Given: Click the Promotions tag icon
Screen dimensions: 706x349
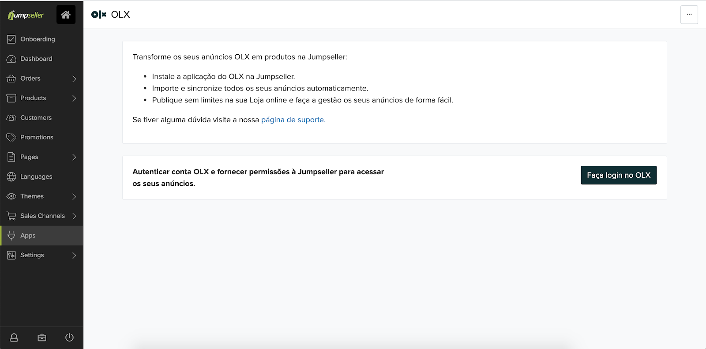Looking at the screenshot, I should (11, 137).
